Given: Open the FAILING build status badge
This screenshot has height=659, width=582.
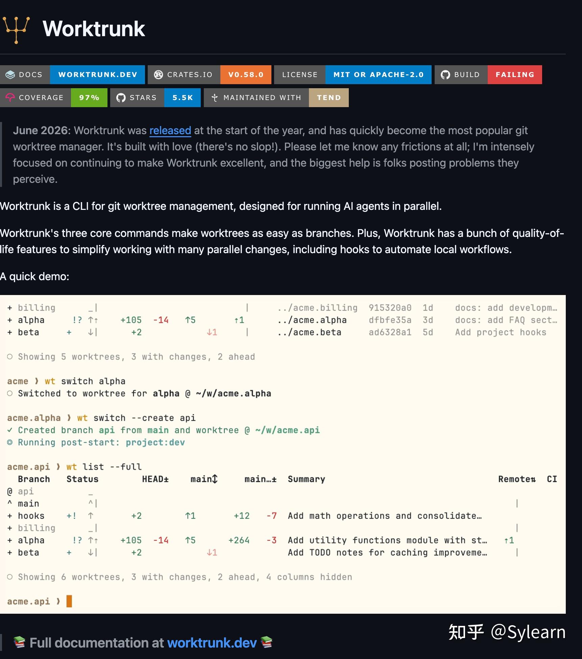Looking at the screenshot, I should point(515,75).
